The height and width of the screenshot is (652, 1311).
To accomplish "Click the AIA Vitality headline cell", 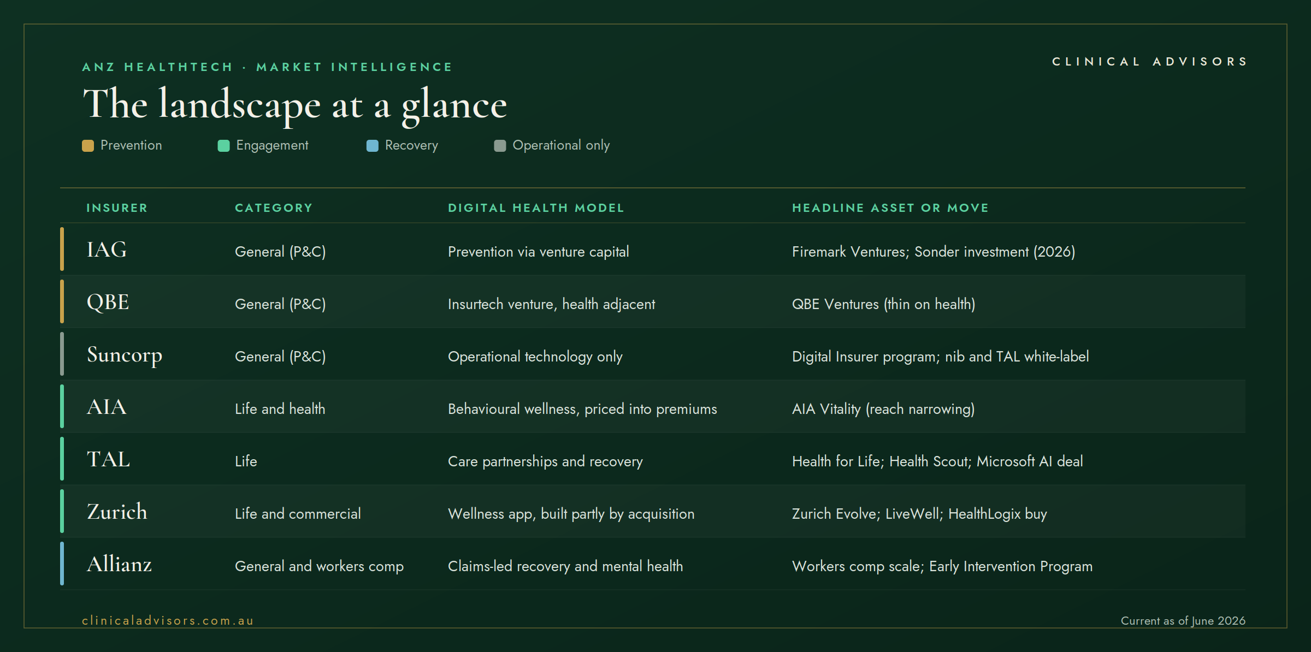I will [883, 409].
